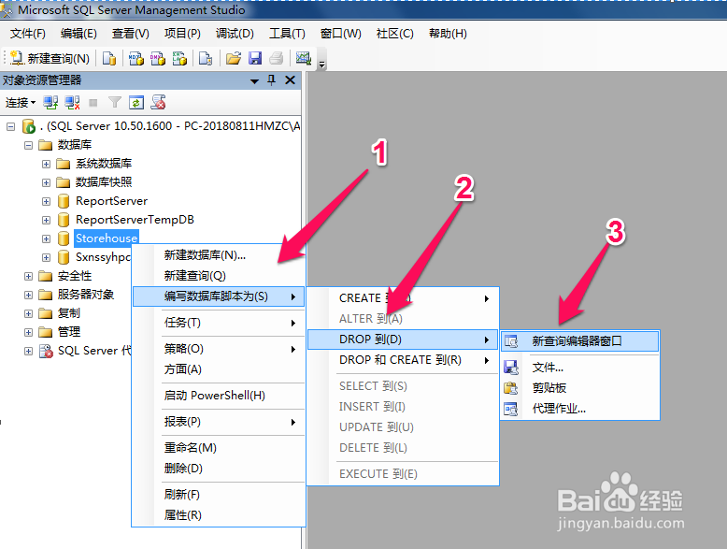Open the 对象资源管理器 window position dropdown

click(254, 80)
